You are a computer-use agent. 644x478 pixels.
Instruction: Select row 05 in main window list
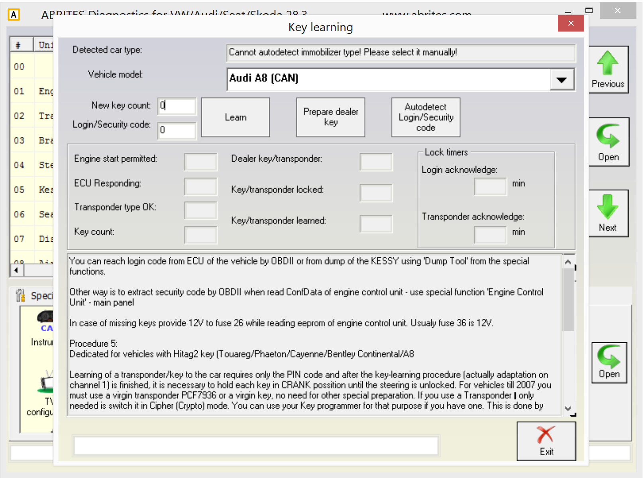[x=32, y=190]
